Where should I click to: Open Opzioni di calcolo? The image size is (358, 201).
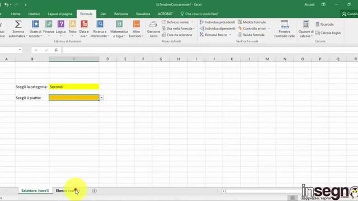(x=306, y=28)
